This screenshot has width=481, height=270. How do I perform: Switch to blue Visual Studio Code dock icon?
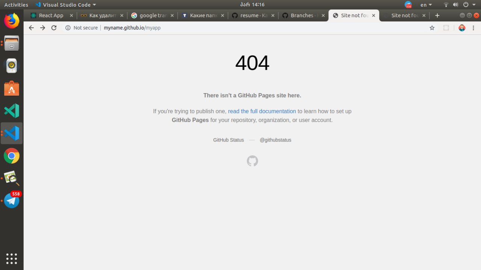(12, 133)
